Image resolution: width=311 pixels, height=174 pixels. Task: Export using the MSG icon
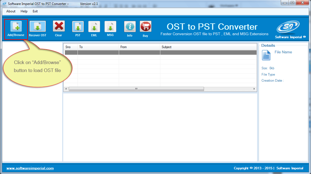110,27
